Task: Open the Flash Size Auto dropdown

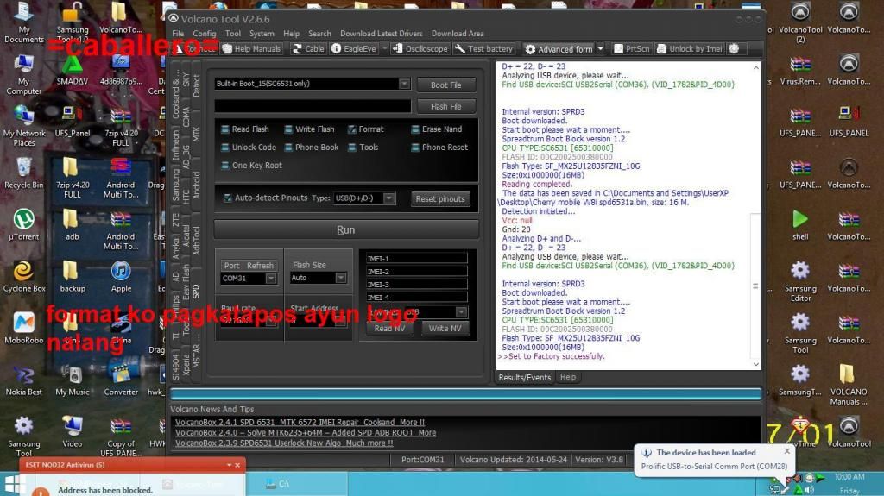Action: 340,277
